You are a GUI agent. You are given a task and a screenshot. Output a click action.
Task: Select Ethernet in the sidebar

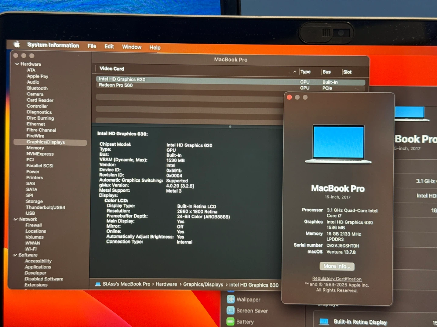tap(36, 124)
